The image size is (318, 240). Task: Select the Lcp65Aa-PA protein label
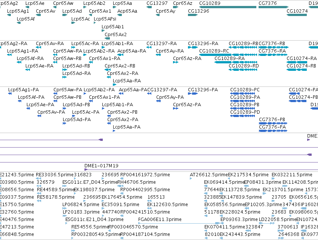tap(127, 127)
